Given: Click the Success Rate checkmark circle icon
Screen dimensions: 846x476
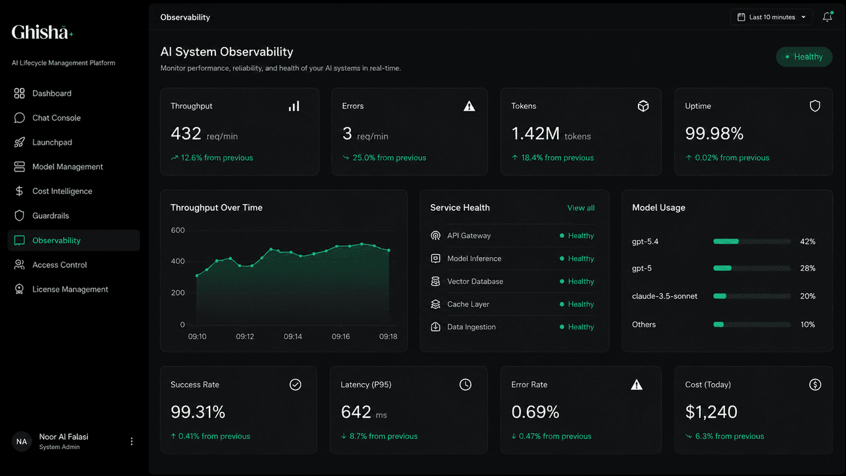Looking at the screenshot, I should point(295,384).
